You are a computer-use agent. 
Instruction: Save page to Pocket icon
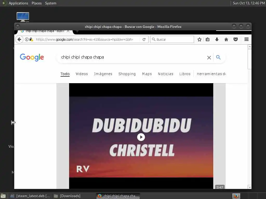[235, 39]
